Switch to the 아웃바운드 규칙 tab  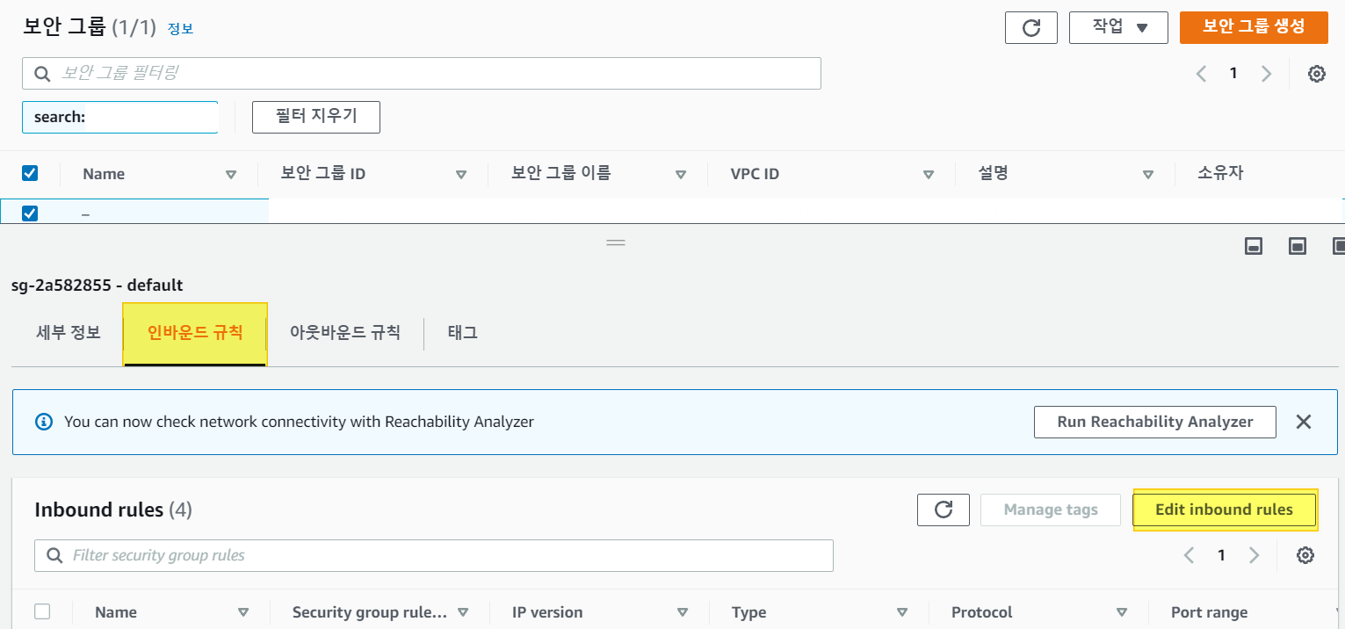pos(345,333)
